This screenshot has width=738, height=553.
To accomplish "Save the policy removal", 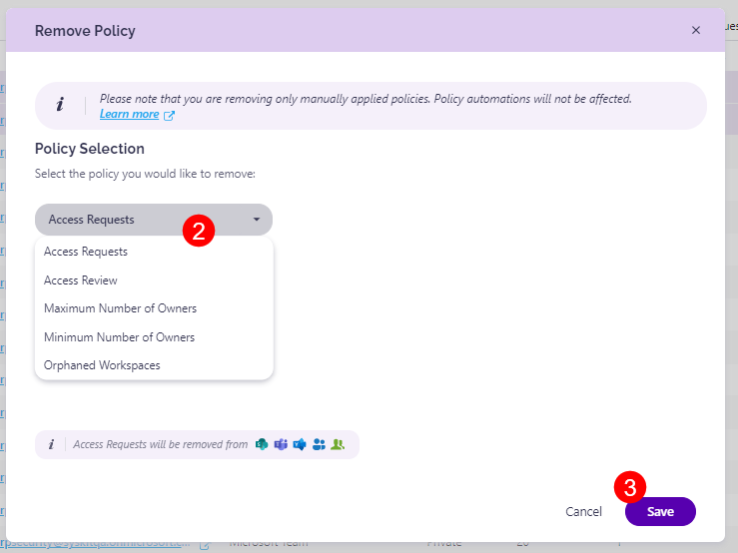I will (660, 512).
